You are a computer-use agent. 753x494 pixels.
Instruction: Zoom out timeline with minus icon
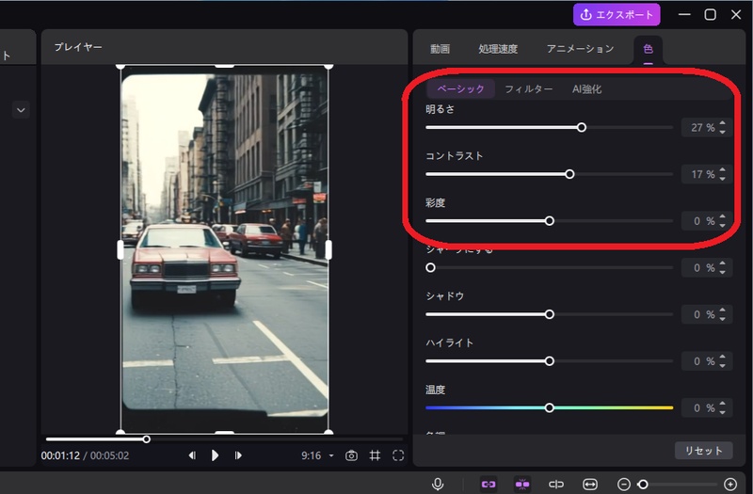click(x=624, y=484)
